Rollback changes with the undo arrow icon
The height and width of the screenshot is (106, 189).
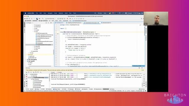[x=83, y=19]
